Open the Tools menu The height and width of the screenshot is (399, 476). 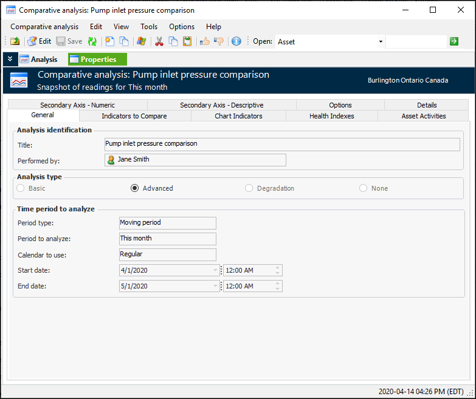click(149, 27)
